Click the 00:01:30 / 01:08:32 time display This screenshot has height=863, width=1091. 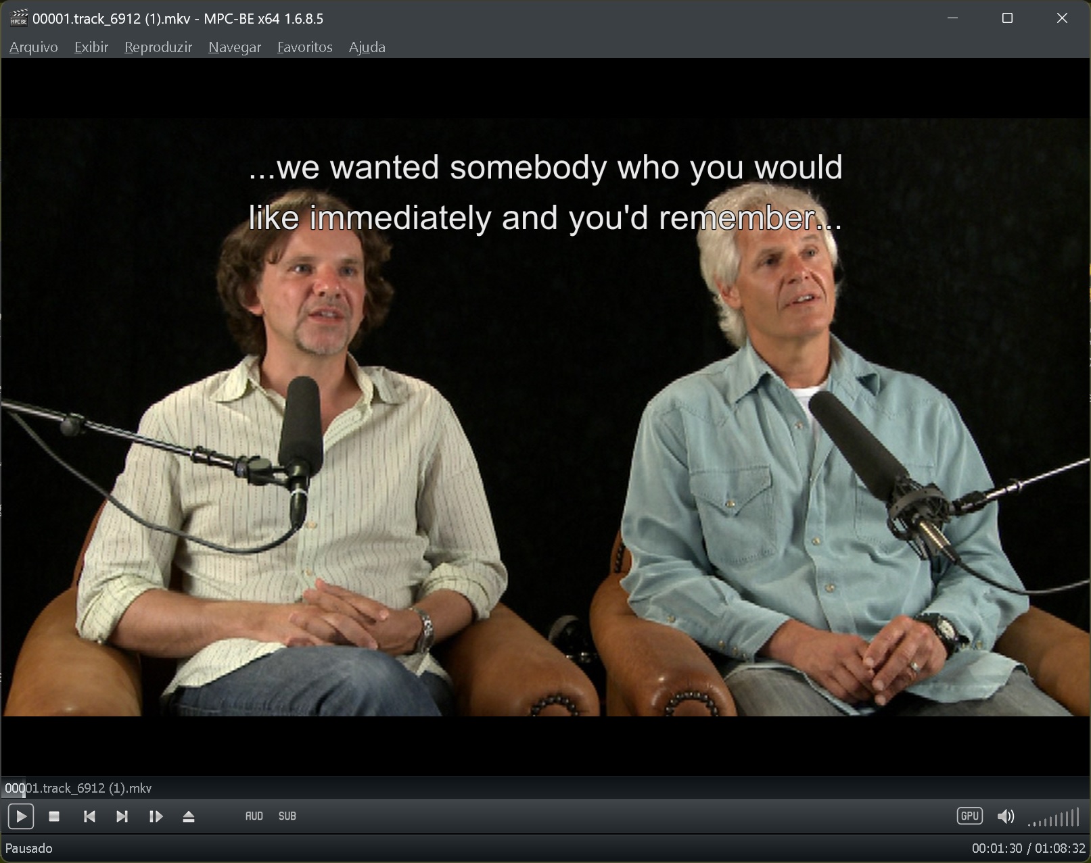coord(1028,848)
